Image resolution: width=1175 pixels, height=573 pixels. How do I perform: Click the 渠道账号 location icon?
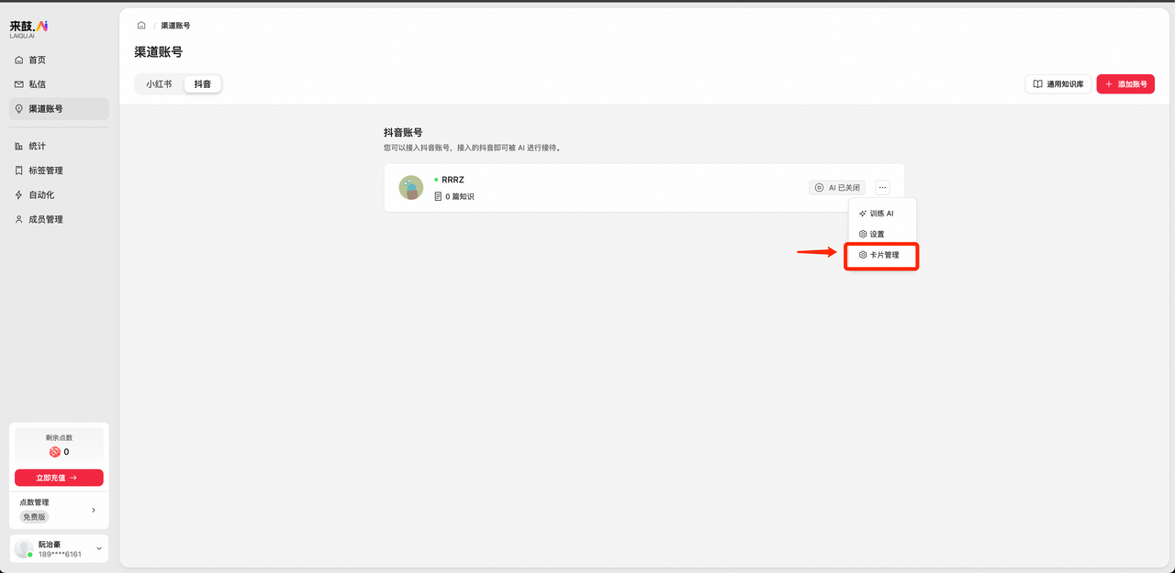point(20,108)
